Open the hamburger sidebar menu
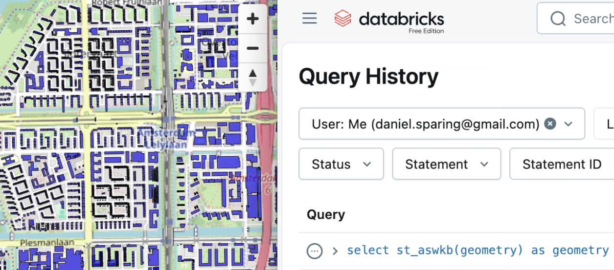614x270 pixels. coord(309,19)
